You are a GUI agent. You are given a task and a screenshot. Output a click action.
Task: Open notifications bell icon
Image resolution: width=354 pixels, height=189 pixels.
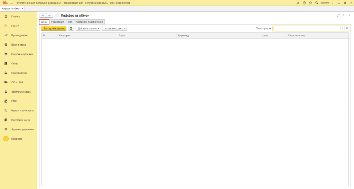[298, 3]
